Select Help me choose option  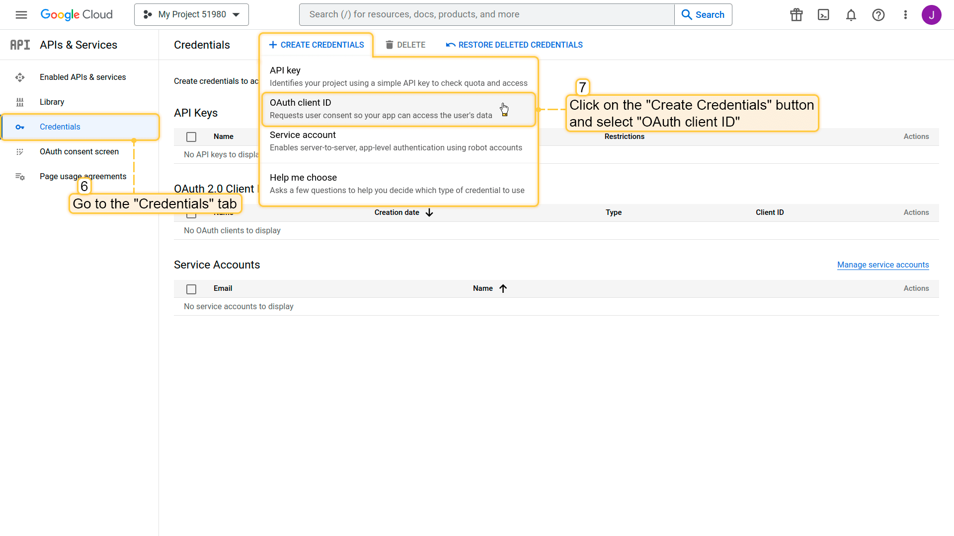click(397, 184)
